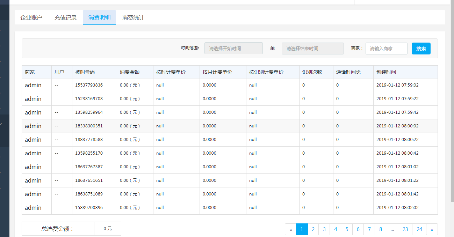Select the 消费明细 tab
This screenshot has width=454, height=237.
(99, 17)
